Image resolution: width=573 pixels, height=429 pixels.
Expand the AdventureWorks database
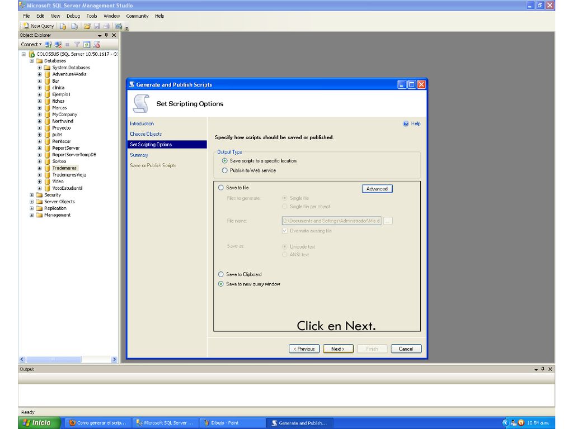40,74
